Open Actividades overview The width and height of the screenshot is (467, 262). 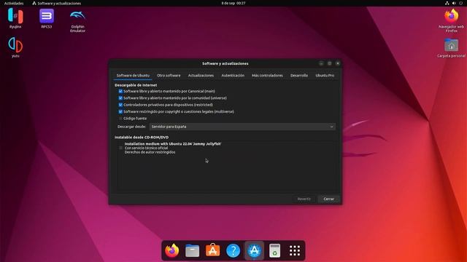[14, 3]
